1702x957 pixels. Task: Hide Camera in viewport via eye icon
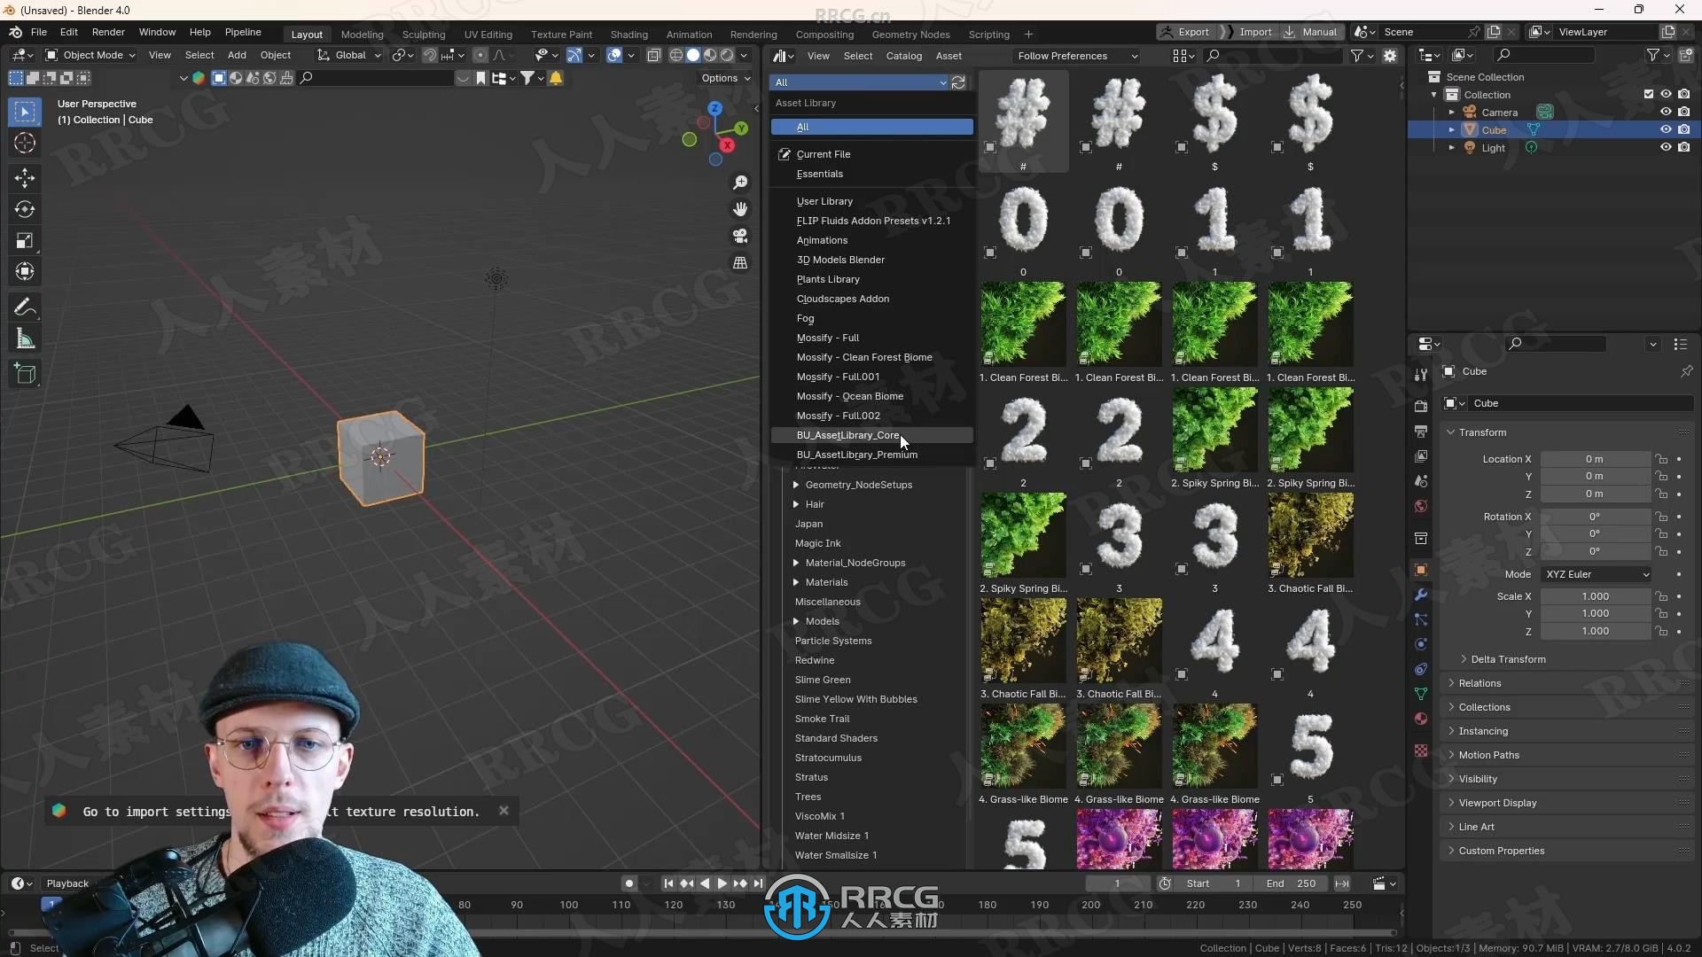click(x=1666, y=113)
